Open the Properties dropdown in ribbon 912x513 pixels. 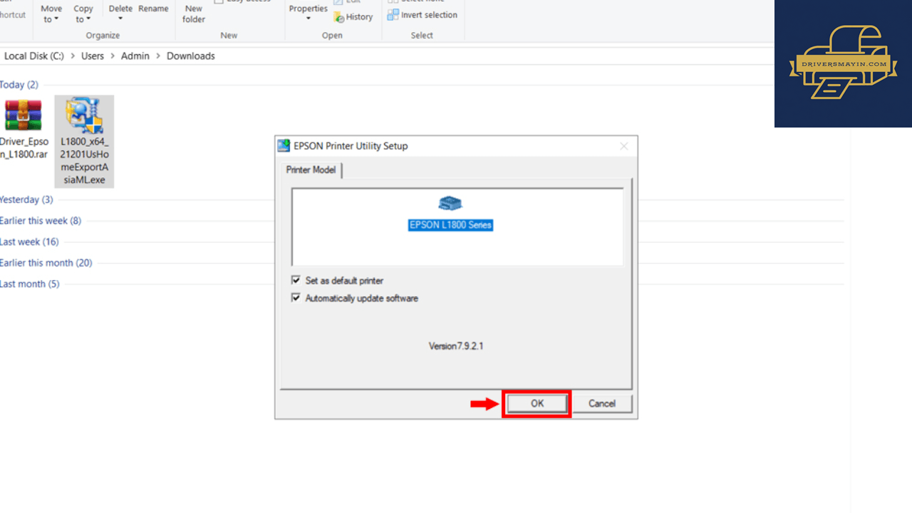point(308,12)
